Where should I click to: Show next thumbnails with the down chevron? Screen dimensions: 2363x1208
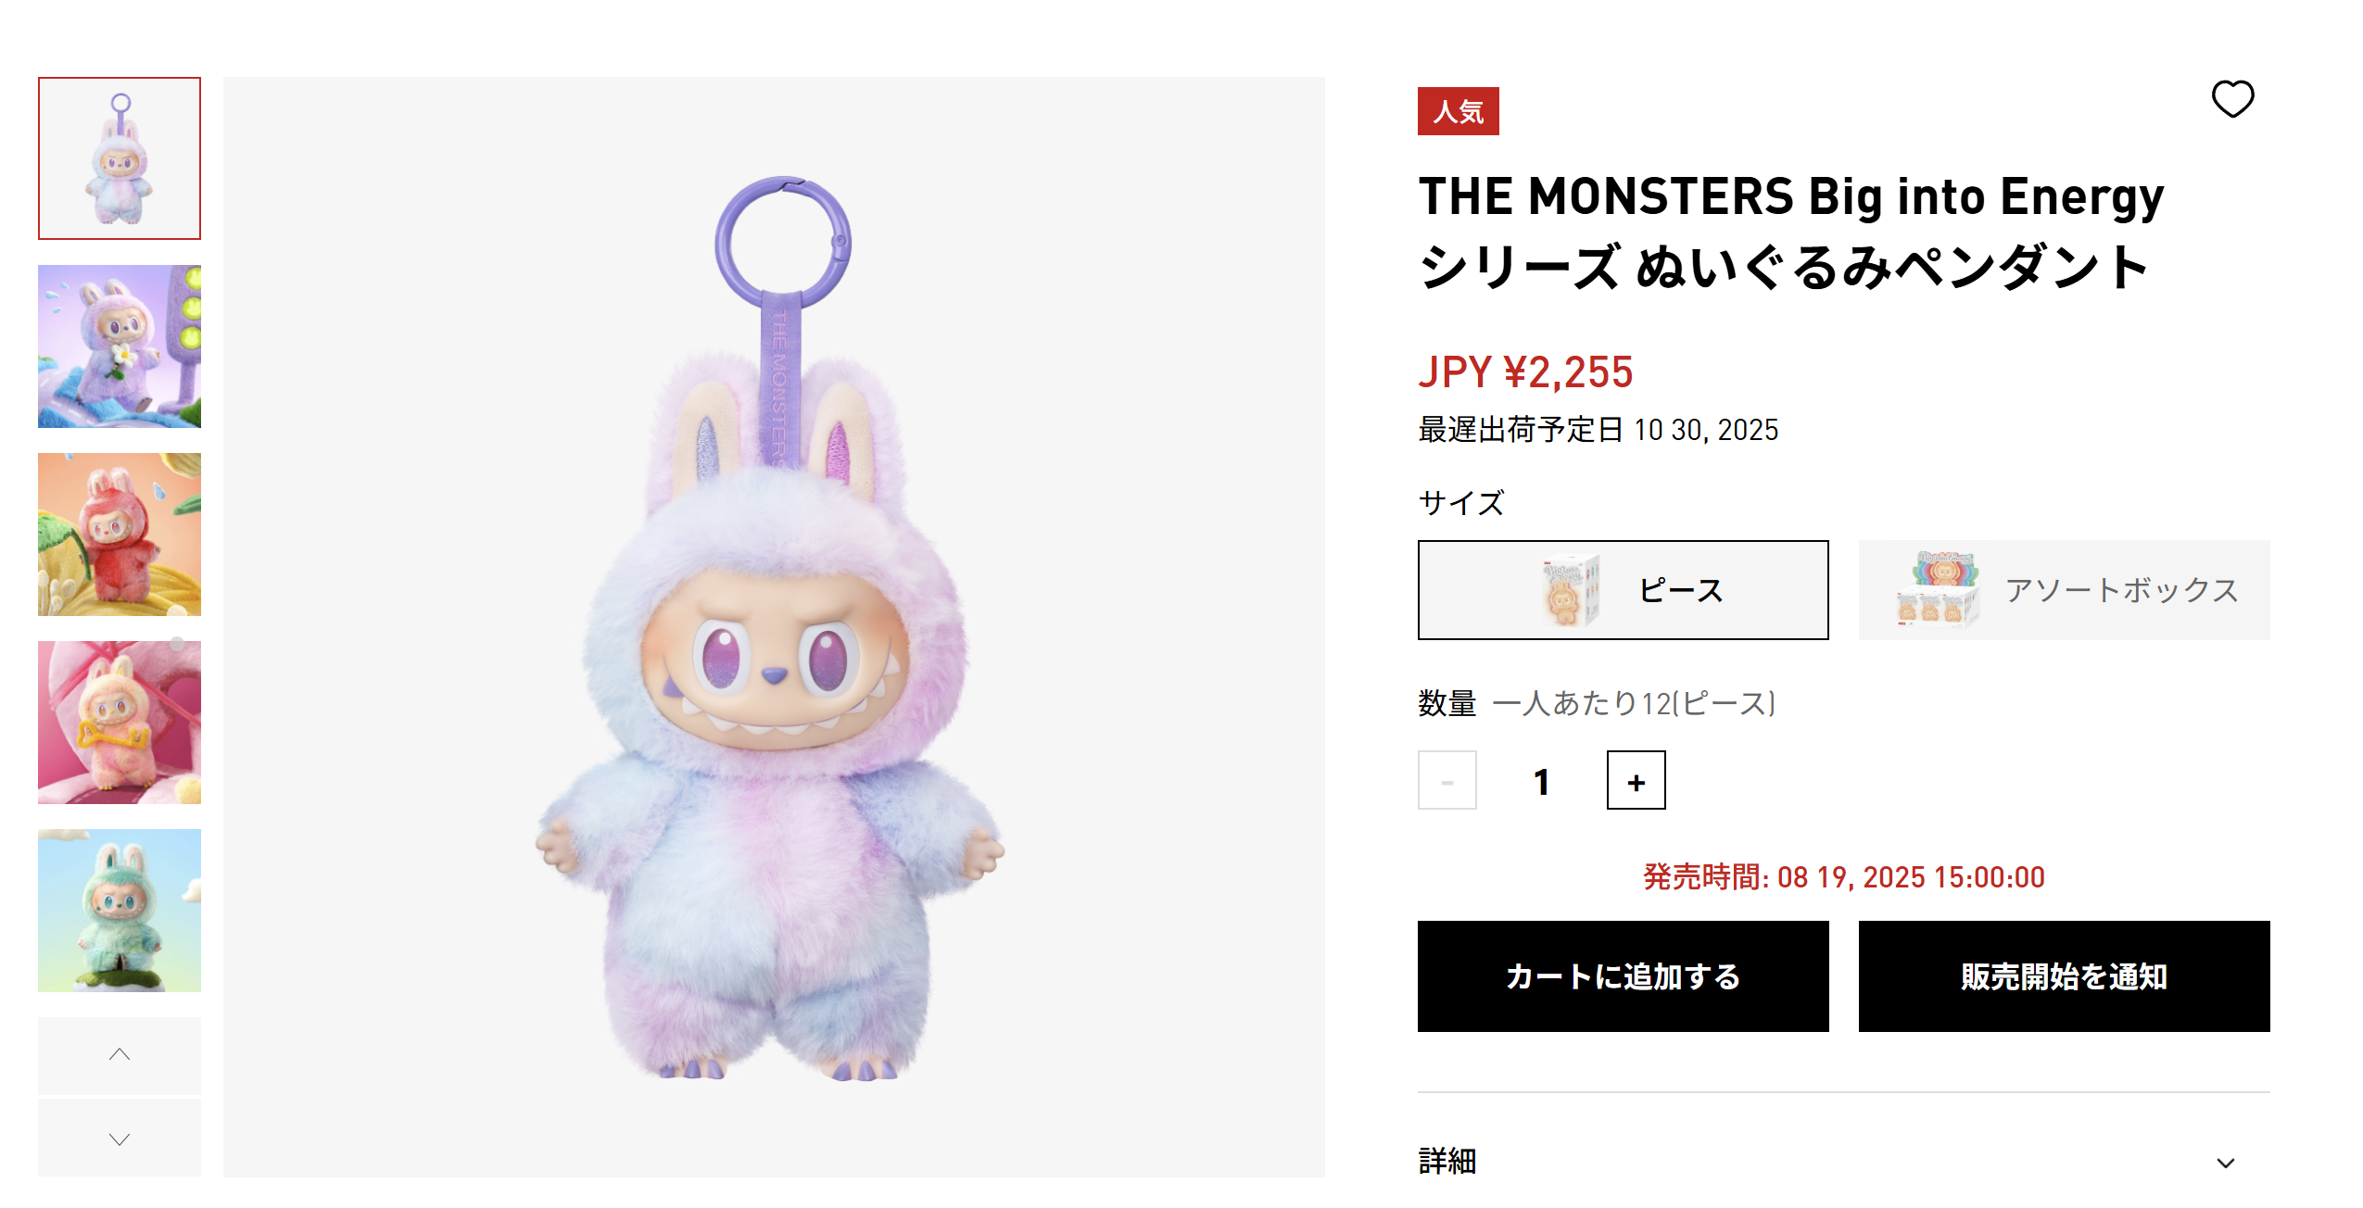click(120, 1139)
